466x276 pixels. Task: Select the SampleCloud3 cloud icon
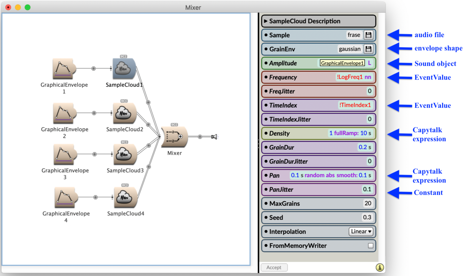(125, 154)
